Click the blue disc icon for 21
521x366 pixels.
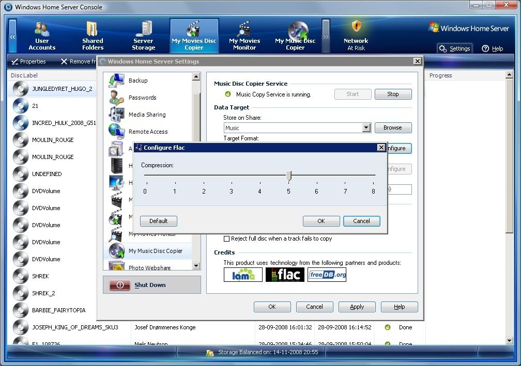pyautogui.click(x=21, y=106)
